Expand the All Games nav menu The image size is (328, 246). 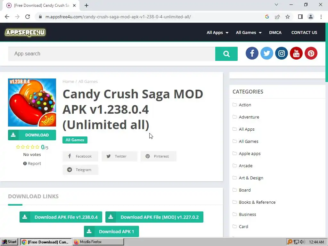[249, 32]
